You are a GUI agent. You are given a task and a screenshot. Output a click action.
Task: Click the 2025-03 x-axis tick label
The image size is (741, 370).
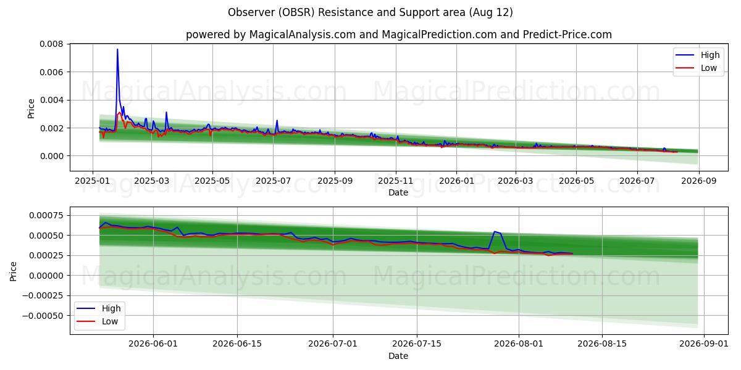(x=152, y=181)
